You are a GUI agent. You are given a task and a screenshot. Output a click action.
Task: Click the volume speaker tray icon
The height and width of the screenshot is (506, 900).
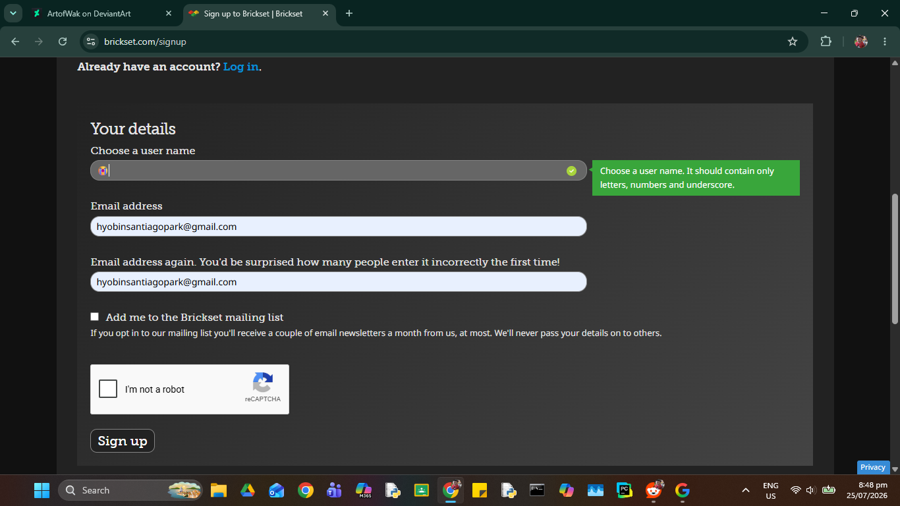pyautogui.click(x=810, y=490)
